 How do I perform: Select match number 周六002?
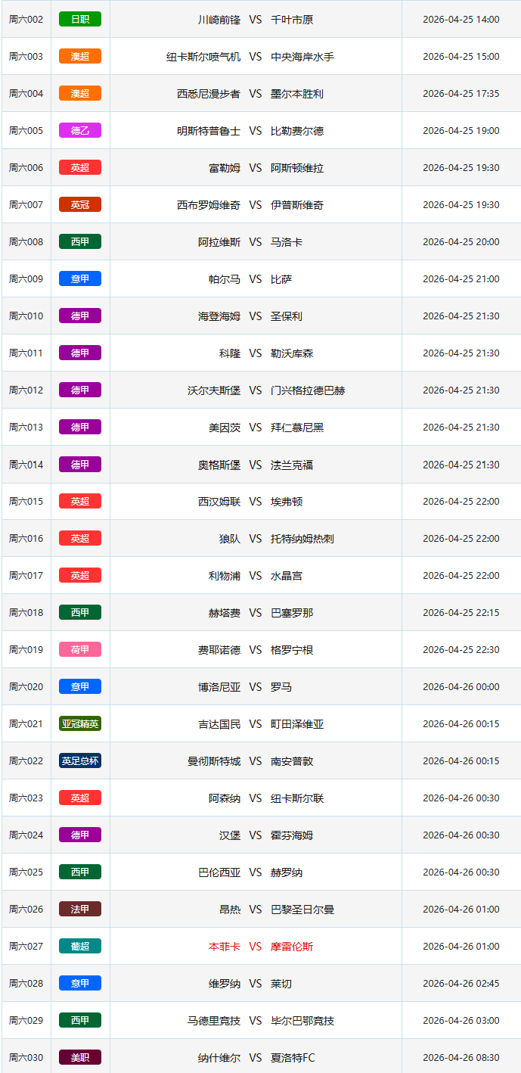(x=26, y=20)
